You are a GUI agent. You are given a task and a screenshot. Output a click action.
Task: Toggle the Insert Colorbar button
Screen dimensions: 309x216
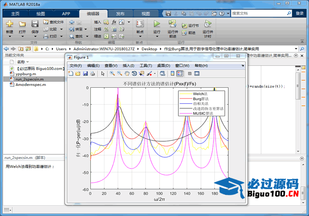click(172, 73)
